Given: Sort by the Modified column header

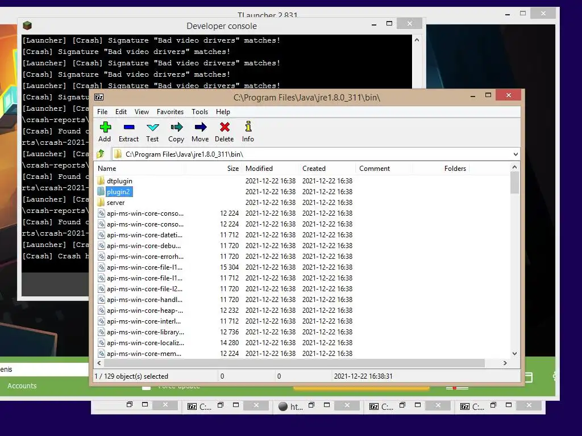Looking at the screenshot, I should tap(271, 168).
